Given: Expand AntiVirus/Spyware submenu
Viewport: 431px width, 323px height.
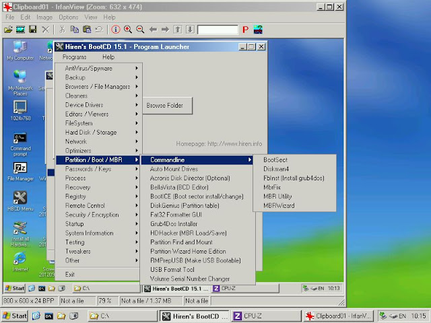Looking at the screenshot, I should [99, 69].
